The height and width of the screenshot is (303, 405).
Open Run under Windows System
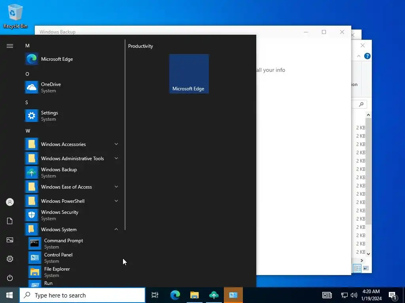coord(73,283)
